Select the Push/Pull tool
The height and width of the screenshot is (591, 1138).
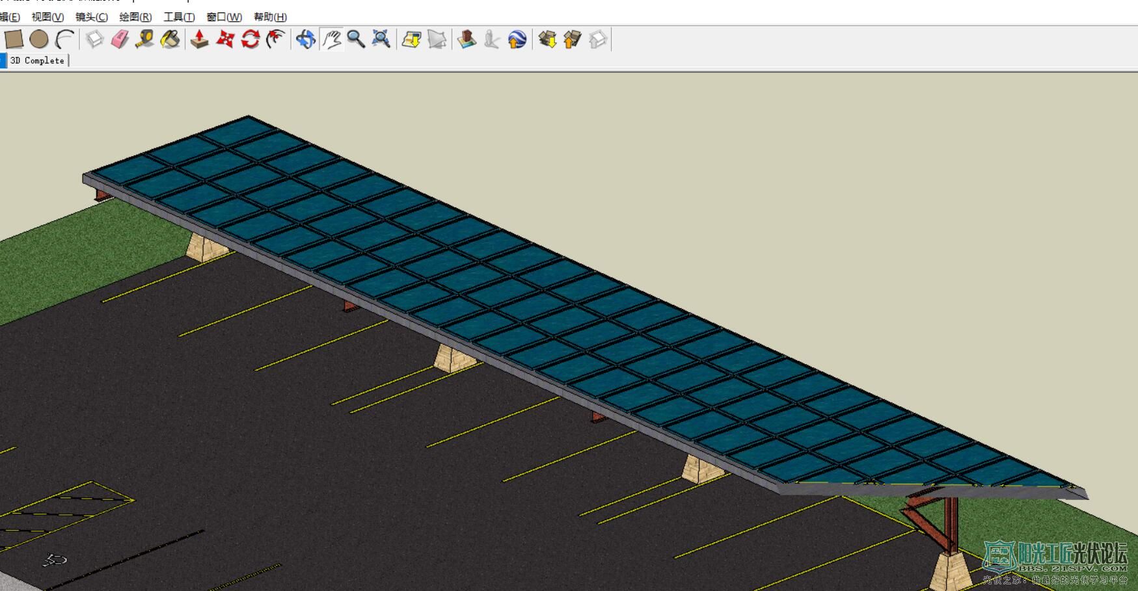(200, 40)
